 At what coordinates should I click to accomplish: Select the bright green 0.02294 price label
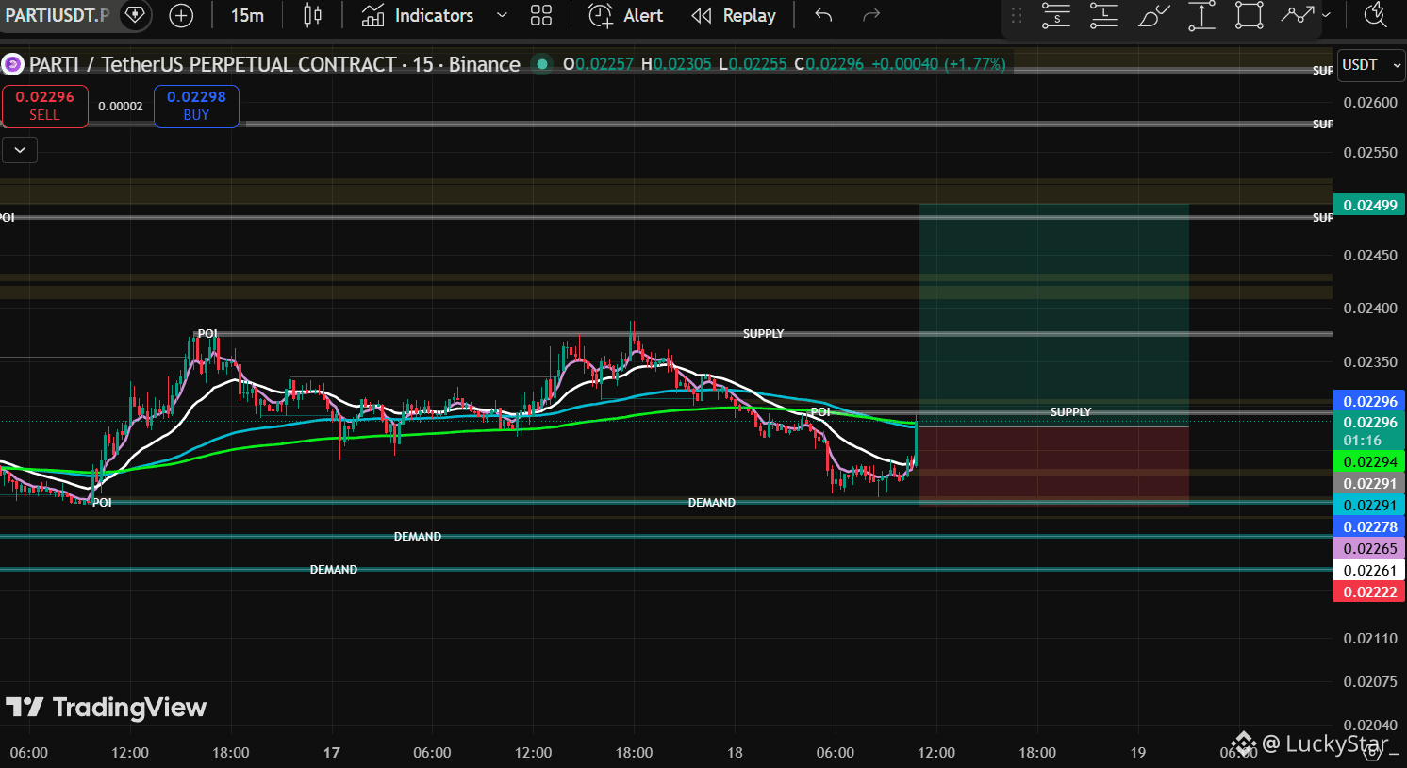click(1369, 461)
